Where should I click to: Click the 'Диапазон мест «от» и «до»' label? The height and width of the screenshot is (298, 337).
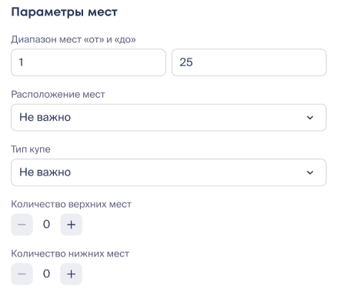tap(73, 39)
